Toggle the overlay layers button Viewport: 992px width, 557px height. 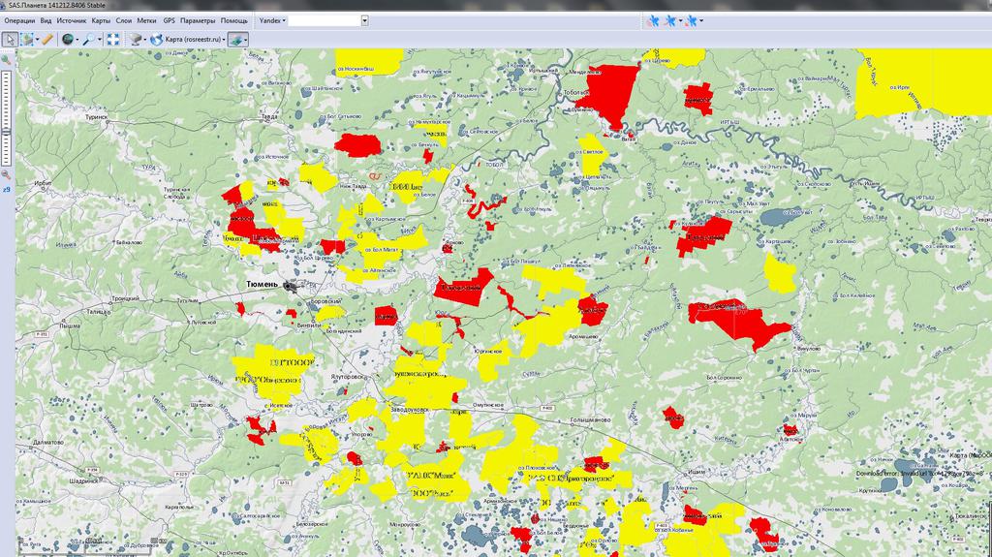(x=236, y=39)
